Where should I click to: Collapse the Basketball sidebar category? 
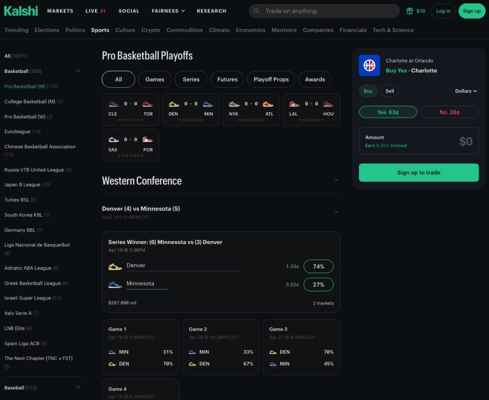(78, 71)
